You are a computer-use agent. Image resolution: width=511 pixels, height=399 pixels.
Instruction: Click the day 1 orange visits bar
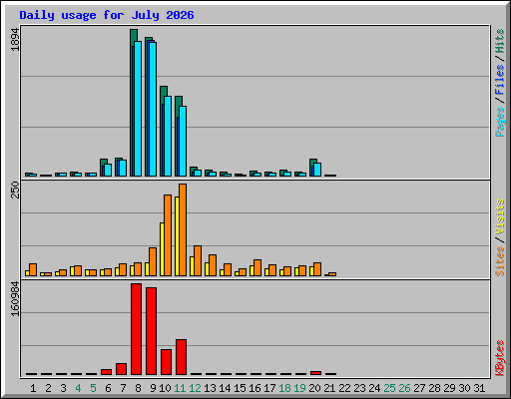click(x=33, y=269)
